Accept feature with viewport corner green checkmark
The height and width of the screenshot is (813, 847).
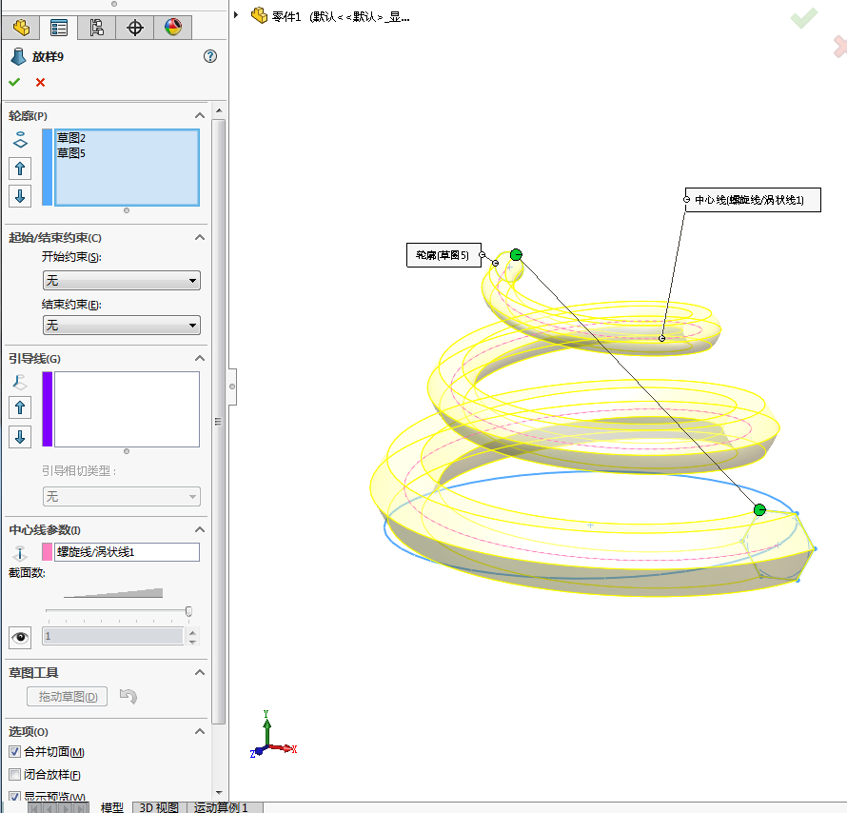[x=804, y=18]
